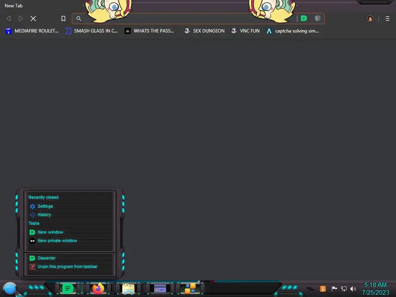Screen dimensions: 396x297
Task: Open the VNC FUN bookmark
Action: point(245,31)
